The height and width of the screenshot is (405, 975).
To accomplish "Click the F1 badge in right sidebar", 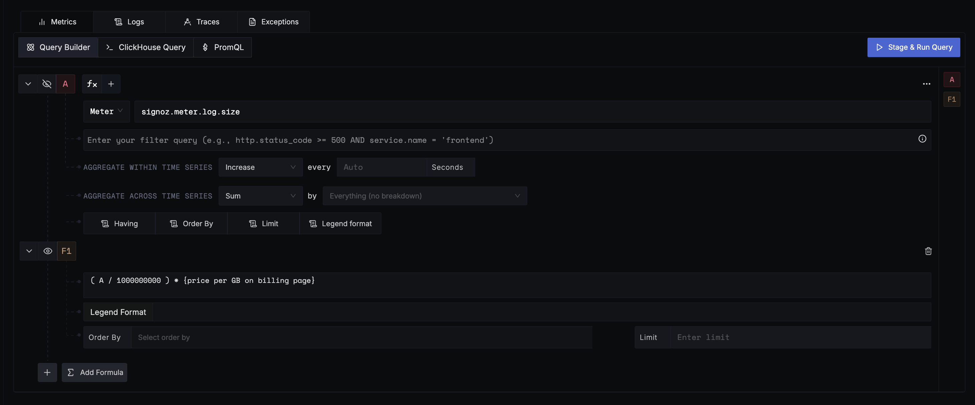I will pyautogui.click(x=952, y=99).
